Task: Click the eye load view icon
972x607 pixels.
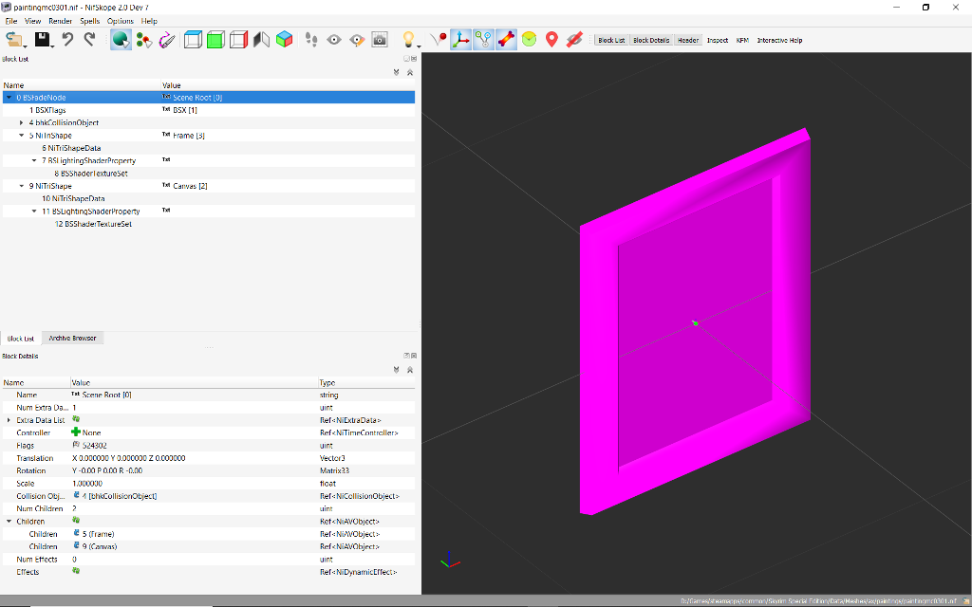Action: pos(334,40)
